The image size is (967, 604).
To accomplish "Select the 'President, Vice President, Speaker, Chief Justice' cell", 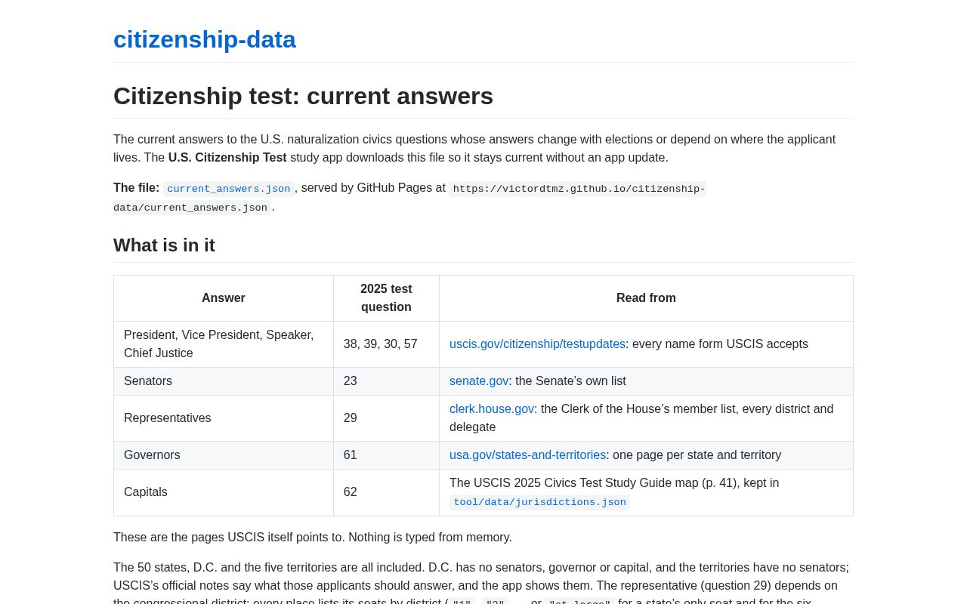I will [224, 344].
